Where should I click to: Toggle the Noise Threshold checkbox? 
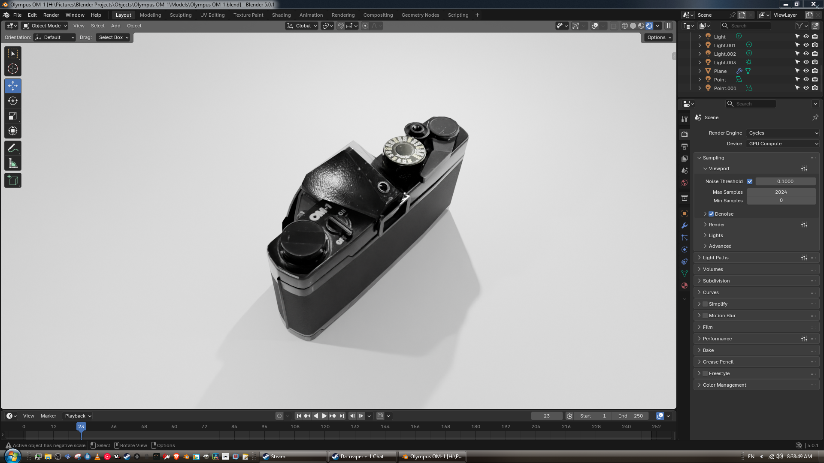pyautogui.click(x=750, y=181)
